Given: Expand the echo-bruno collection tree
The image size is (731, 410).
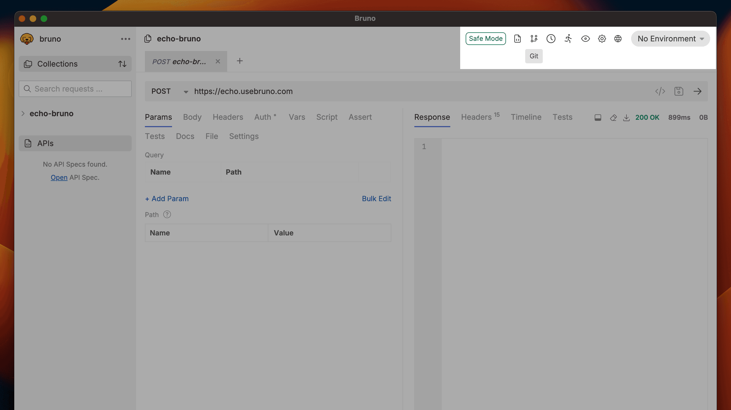Looking at the screenshot, I should (x=23, y=113).
